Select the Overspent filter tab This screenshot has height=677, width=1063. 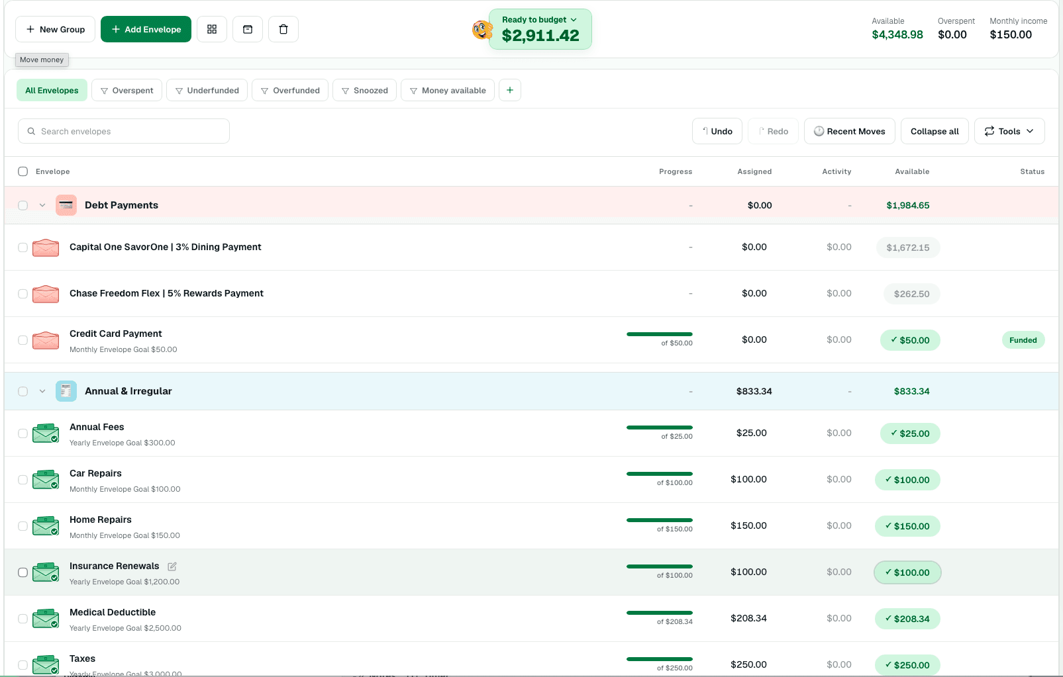127,90
